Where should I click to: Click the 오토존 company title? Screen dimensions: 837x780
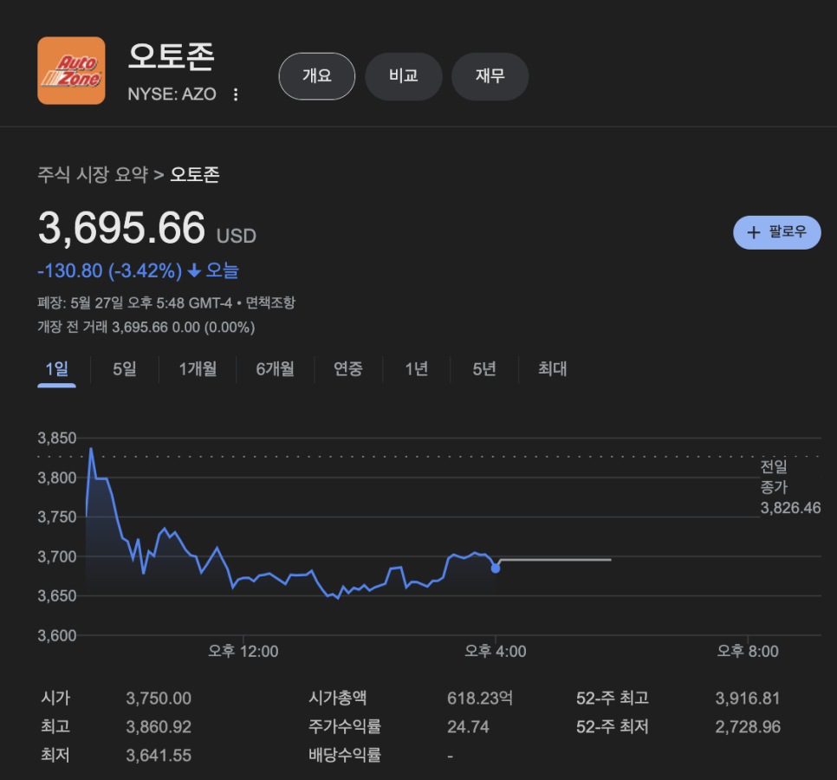[172, 56]
